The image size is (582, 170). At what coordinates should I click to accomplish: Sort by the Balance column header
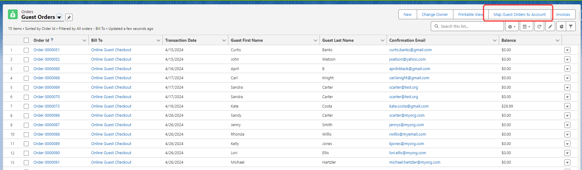509,40
